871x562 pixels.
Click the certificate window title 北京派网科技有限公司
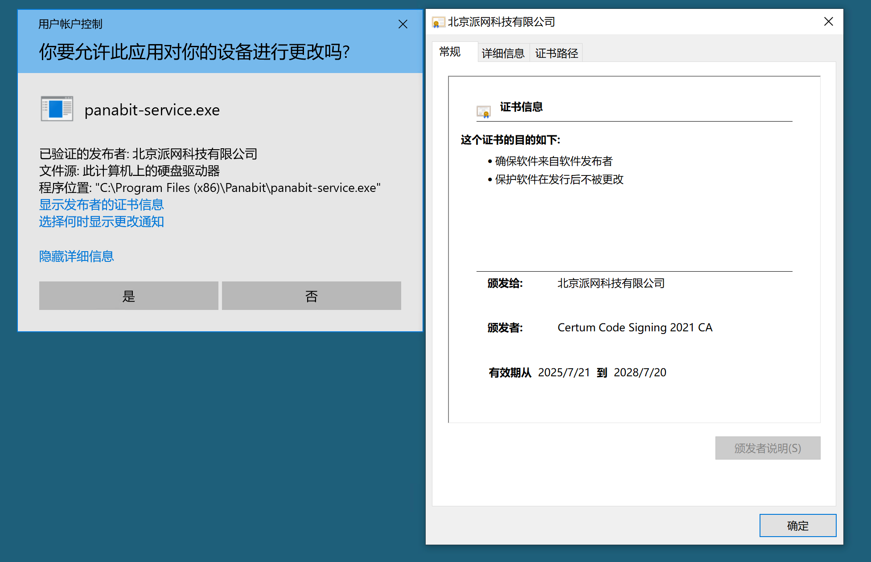tap(501, 22)
